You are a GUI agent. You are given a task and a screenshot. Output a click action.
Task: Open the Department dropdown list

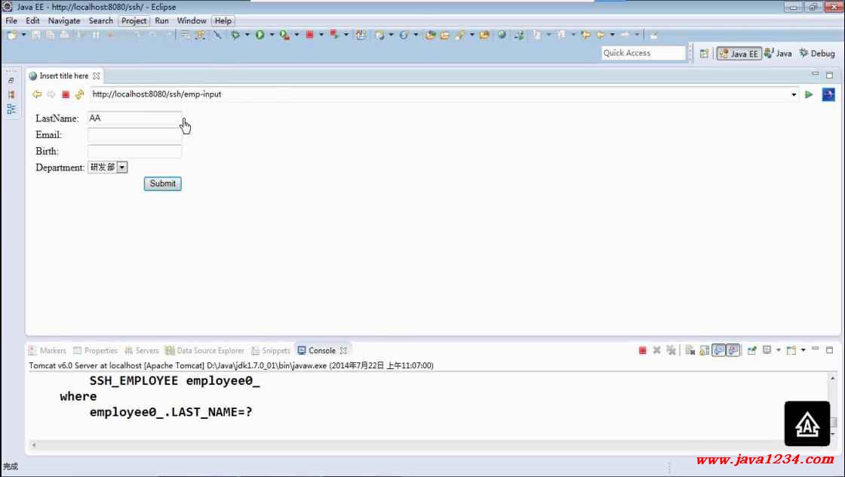pos(122,168)
